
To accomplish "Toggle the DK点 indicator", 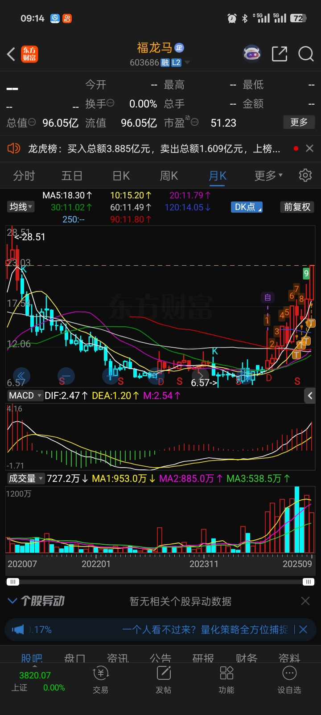I will (247, 207).
